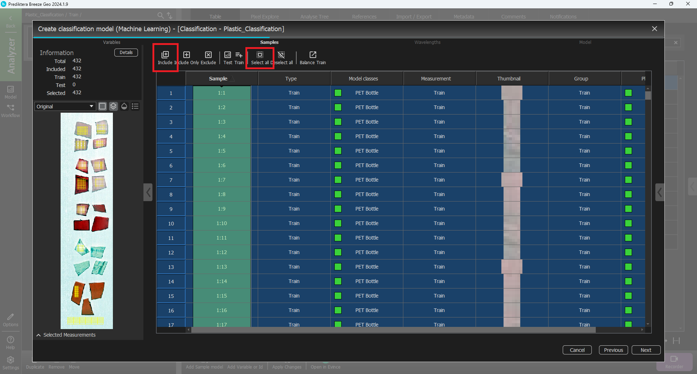697x374 pixels.
Task: Toggle the opacity droplet button
Action: 124,106
